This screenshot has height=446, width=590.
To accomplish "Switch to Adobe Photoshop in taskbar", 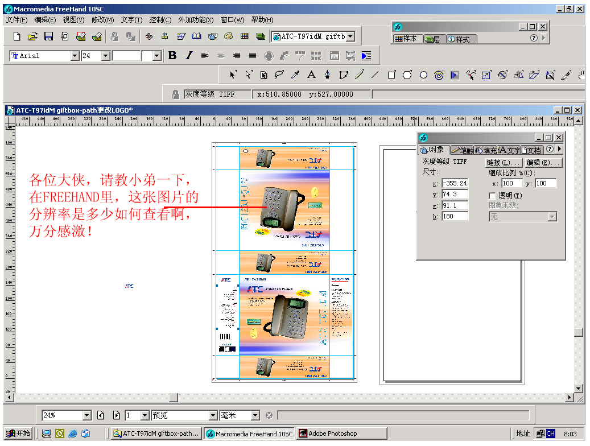I will coord(342,433).
